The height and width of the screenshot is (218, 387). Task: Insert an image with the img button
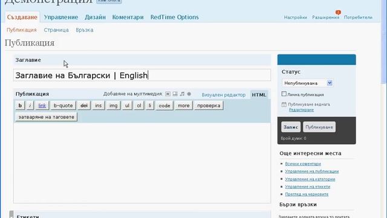tap(113, 105)
